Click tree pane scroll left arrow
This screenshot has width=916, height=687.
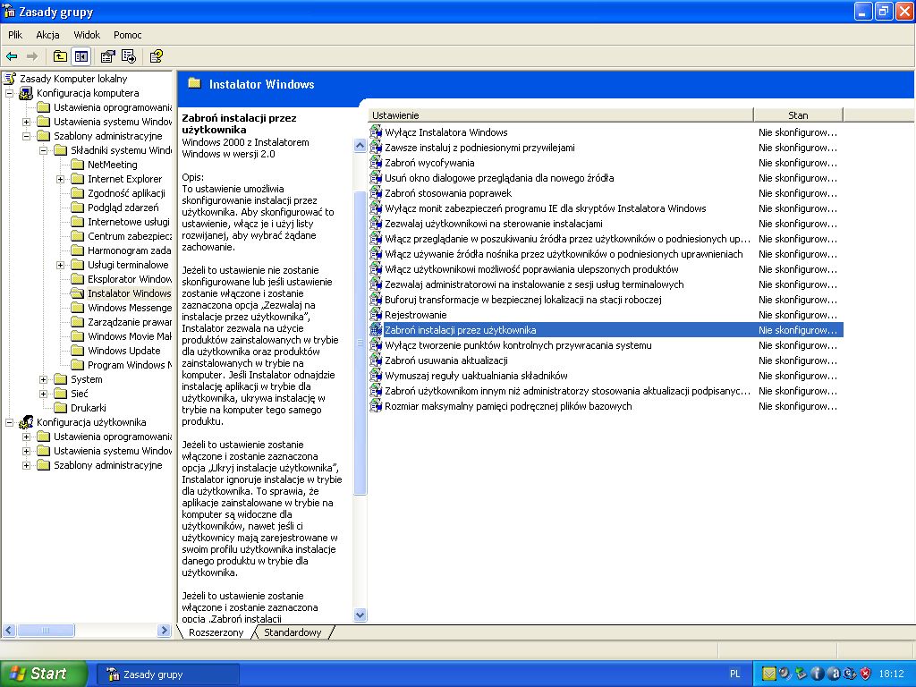(9, 631)
